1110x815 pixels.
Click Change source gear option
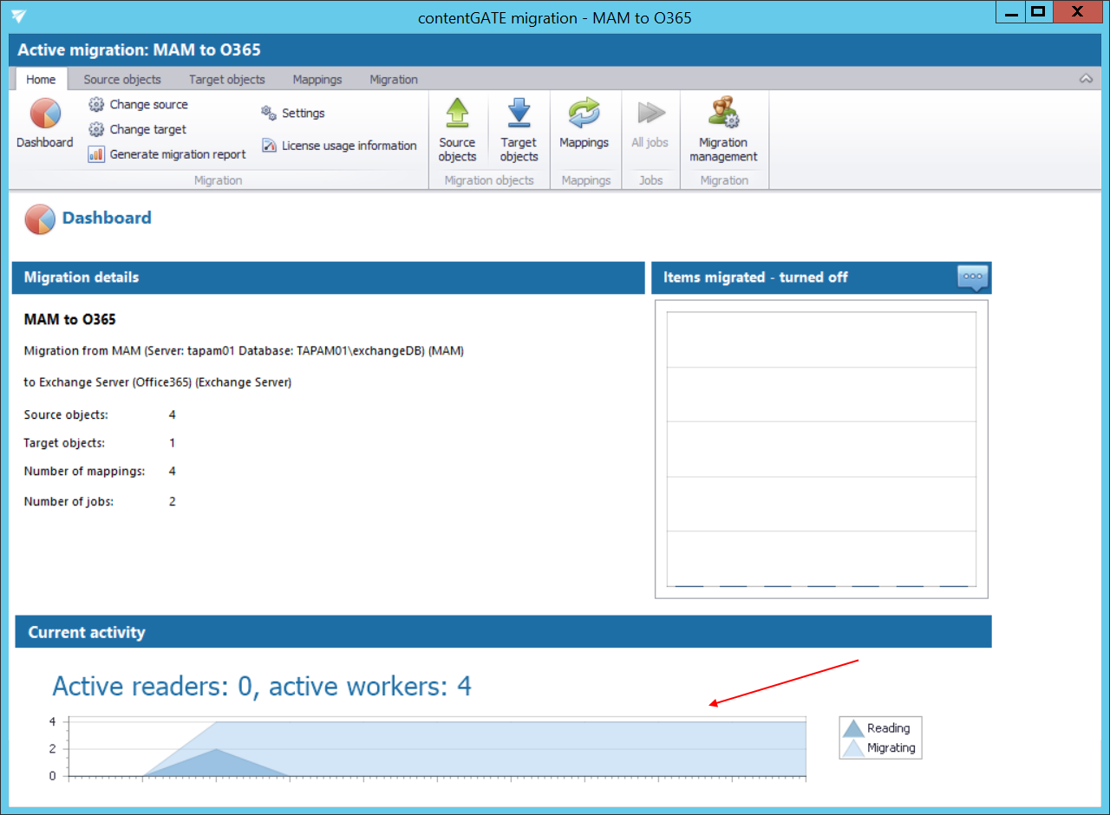point(139,104)
